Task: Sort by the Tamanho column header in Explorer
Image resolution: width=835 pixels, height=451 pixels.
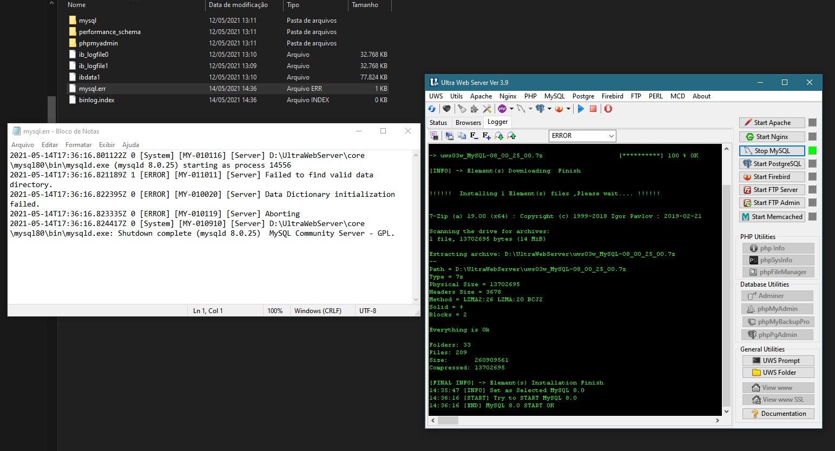Action: point(365,5)
